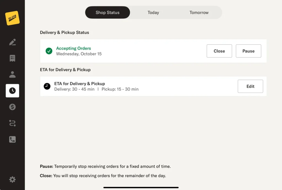The width and height of the screenshot is (282, 190).
Task: Open the person profile icon in sidebar
Action: click(x=12, y=75)
